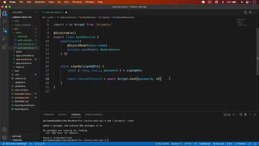Switch to the PROBLEMS tab
This screenshot has width=259, height=146.
tap(49, 114)
